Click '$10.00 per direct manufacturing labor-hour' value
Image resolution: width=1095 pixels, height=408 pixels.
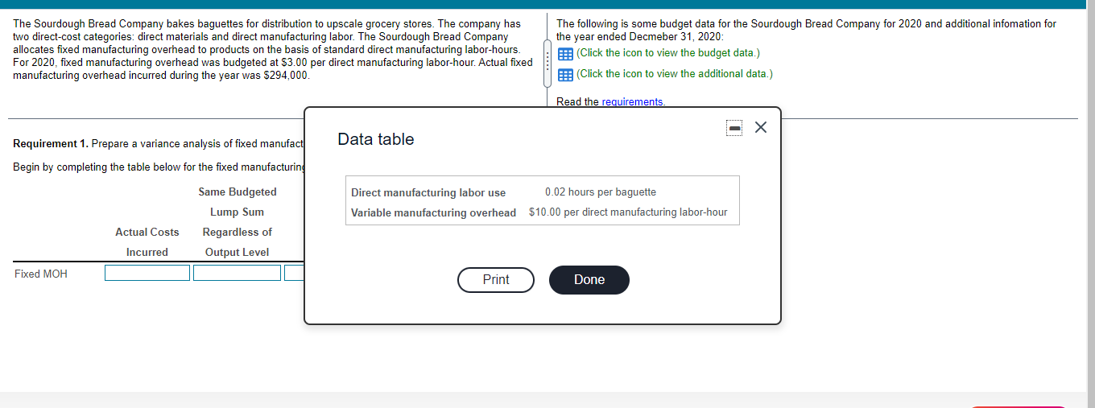[x=628, y=212]
